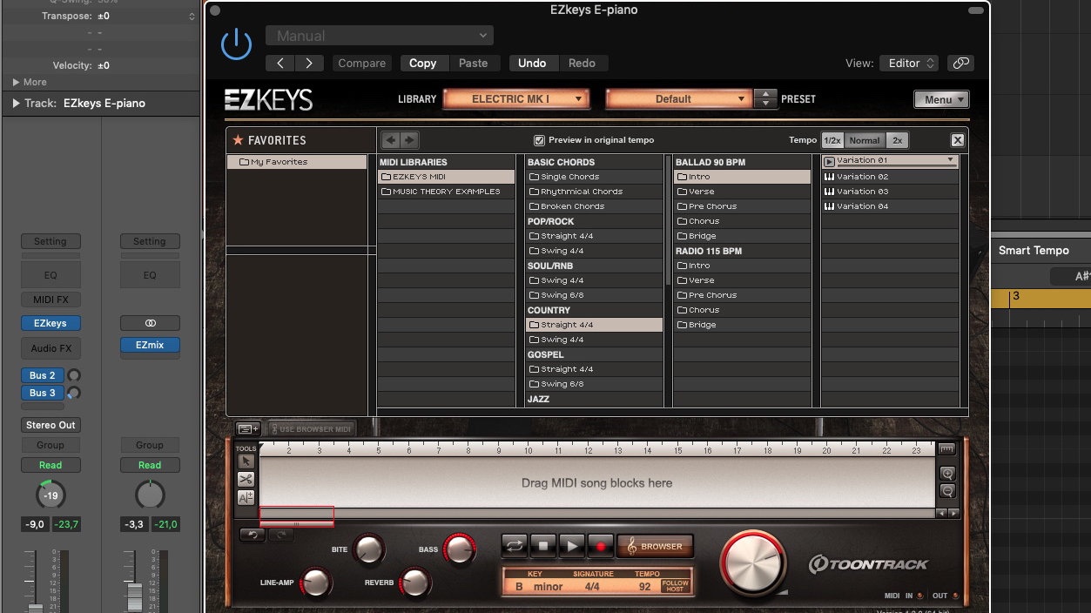Click the link chain icon

[960, 63]
